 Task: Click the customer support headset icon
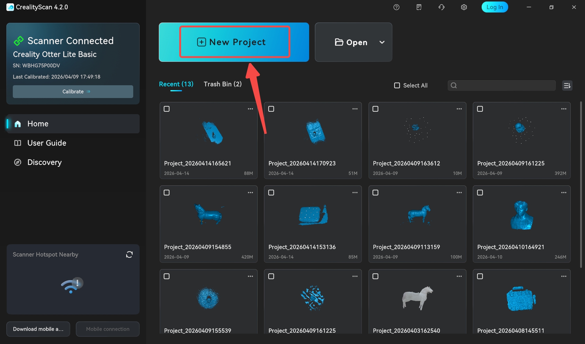point(441,7)
